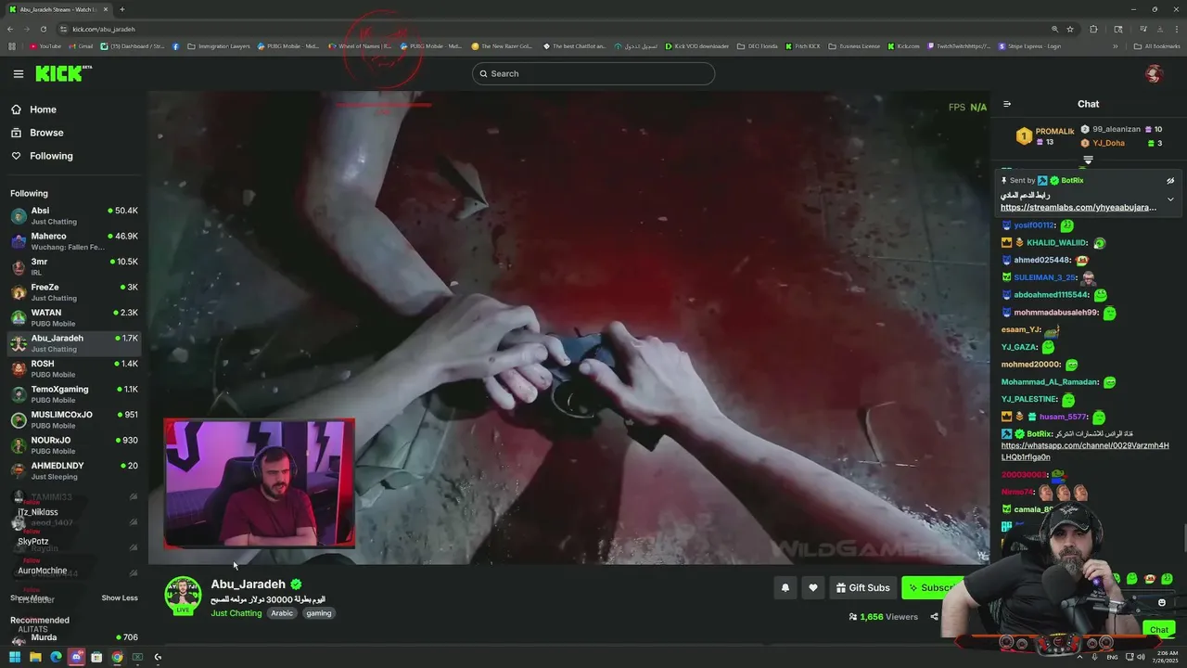Open the user profile avatar menu

pyautogui.click(x=1154, y=73)
